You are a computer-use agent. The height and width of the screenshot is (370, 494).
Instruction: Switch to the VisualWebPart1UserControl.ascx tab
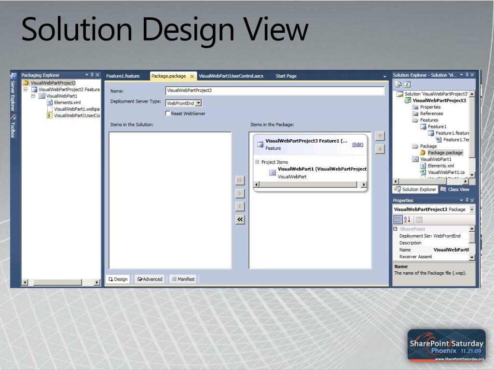click(x=231, y=76)
